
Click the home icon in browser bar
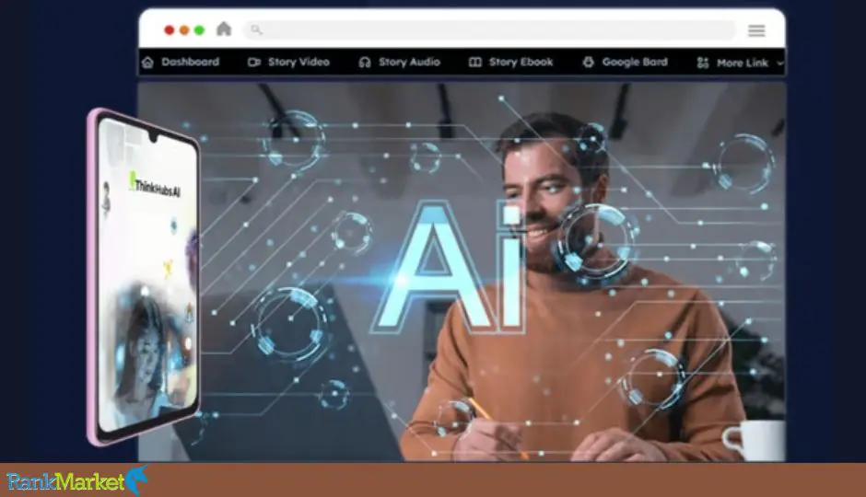(x=224, y=29)
